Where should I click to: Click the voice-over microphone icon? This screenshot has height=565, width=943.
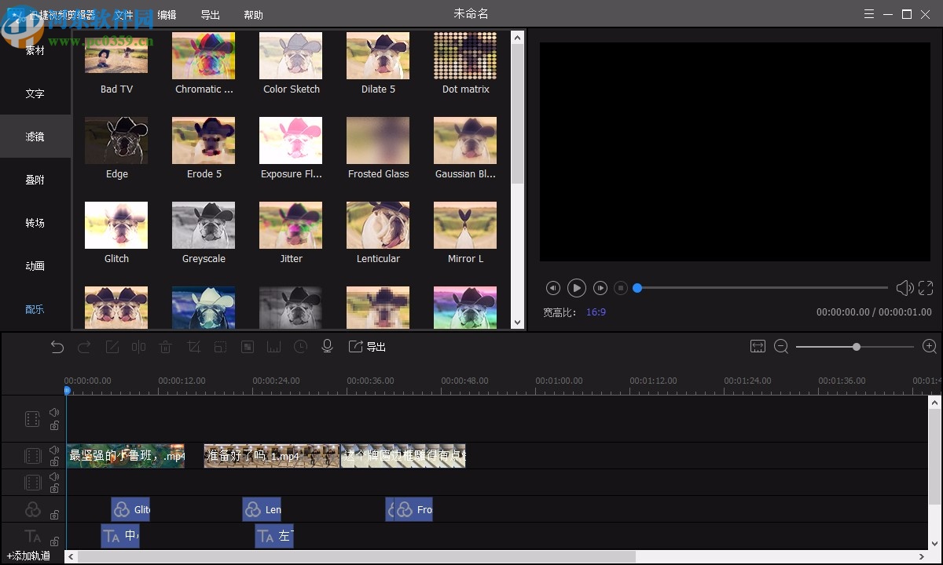coord(328,347)
